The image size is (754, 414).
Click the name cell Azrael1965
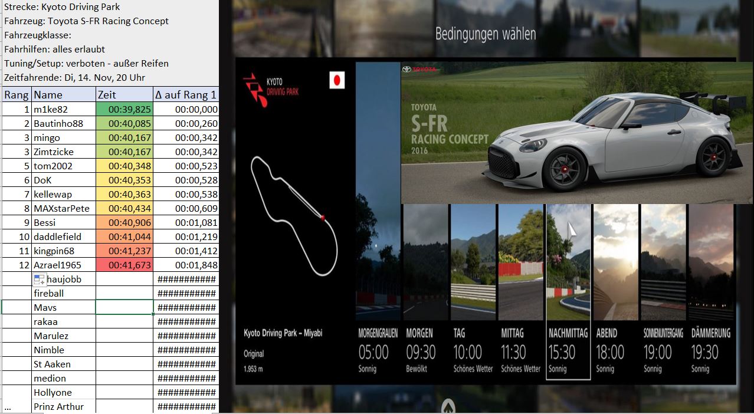point(64,265)
